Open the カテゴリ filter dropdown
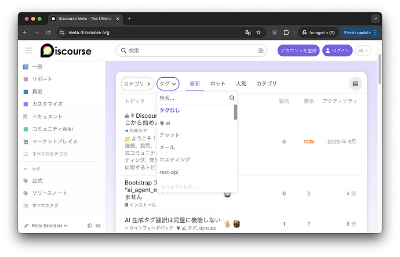400x257 pixels. click(x=137, y=84)
